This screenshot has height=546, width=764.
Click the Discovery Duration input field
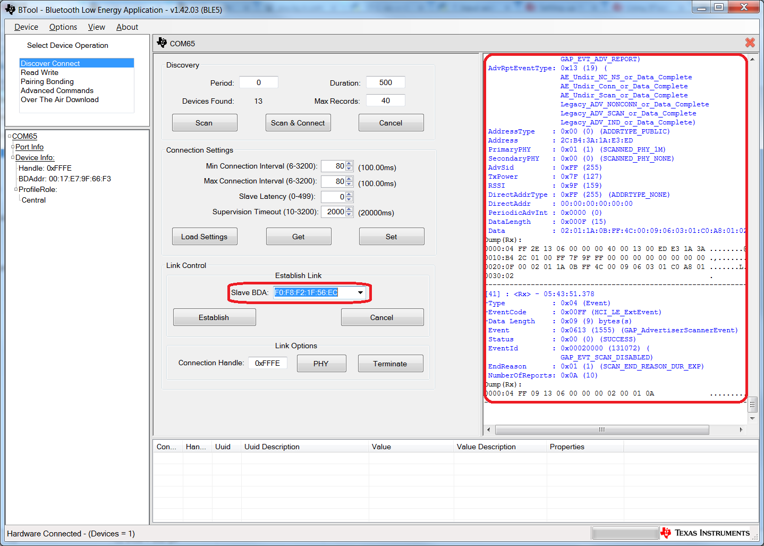[x=386, y=82]
